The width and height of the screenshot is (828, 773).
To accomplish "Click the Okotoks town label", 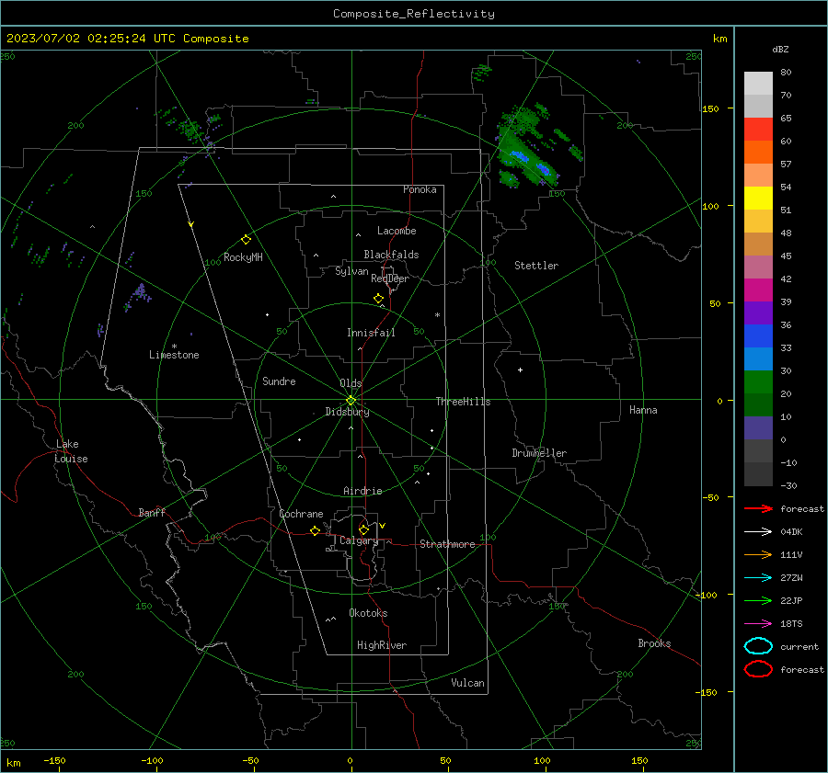I will pos(368,613).
